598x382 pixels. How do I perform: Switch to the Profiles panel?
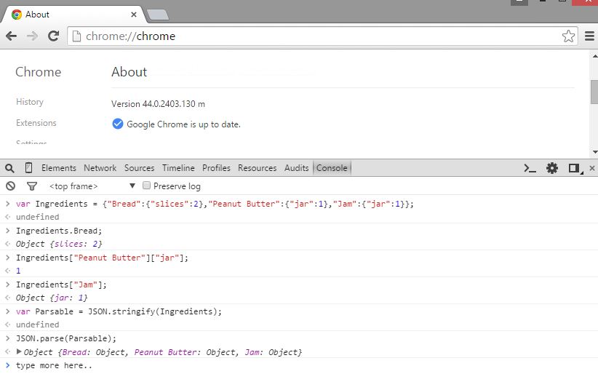point(216,168)
